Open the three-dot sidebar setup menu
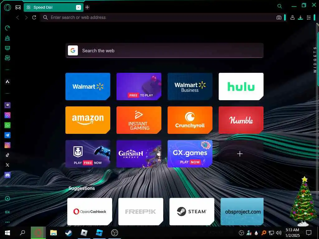Image resolution: width=319 pixels, height=239 pixels. point(7,222)
